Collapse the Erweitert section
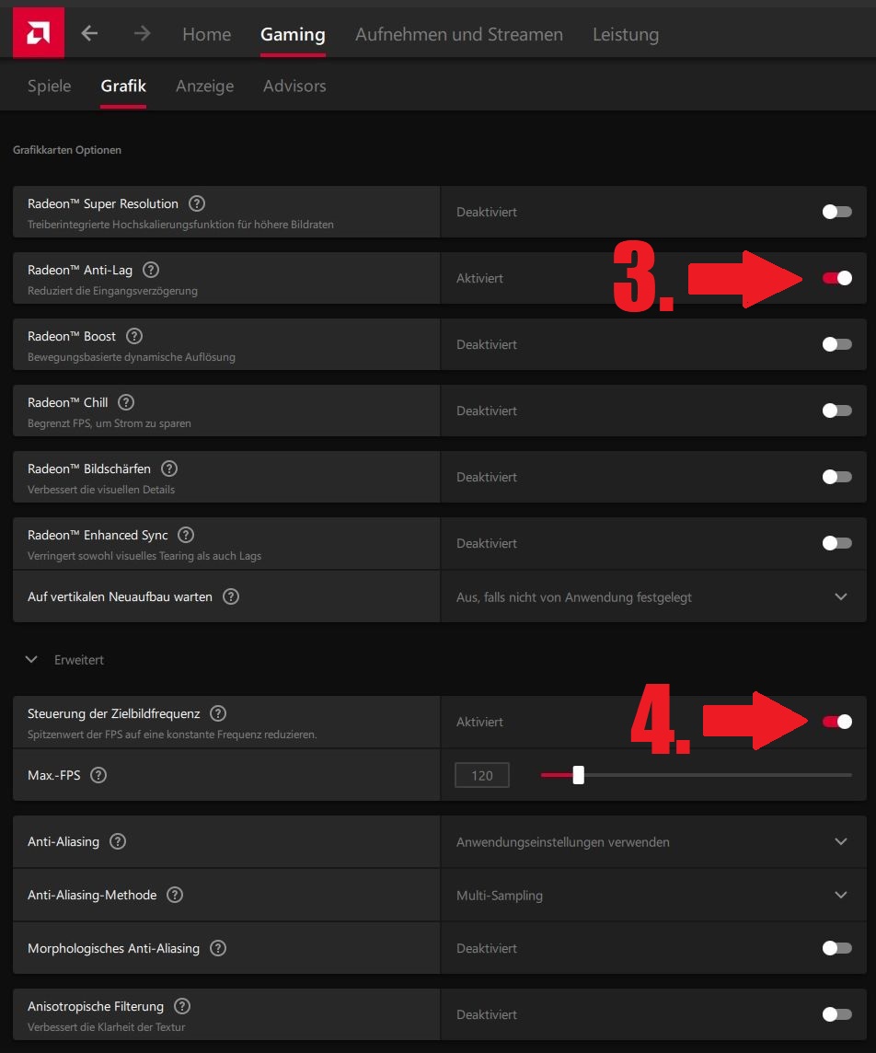 (x=31, y=659)
